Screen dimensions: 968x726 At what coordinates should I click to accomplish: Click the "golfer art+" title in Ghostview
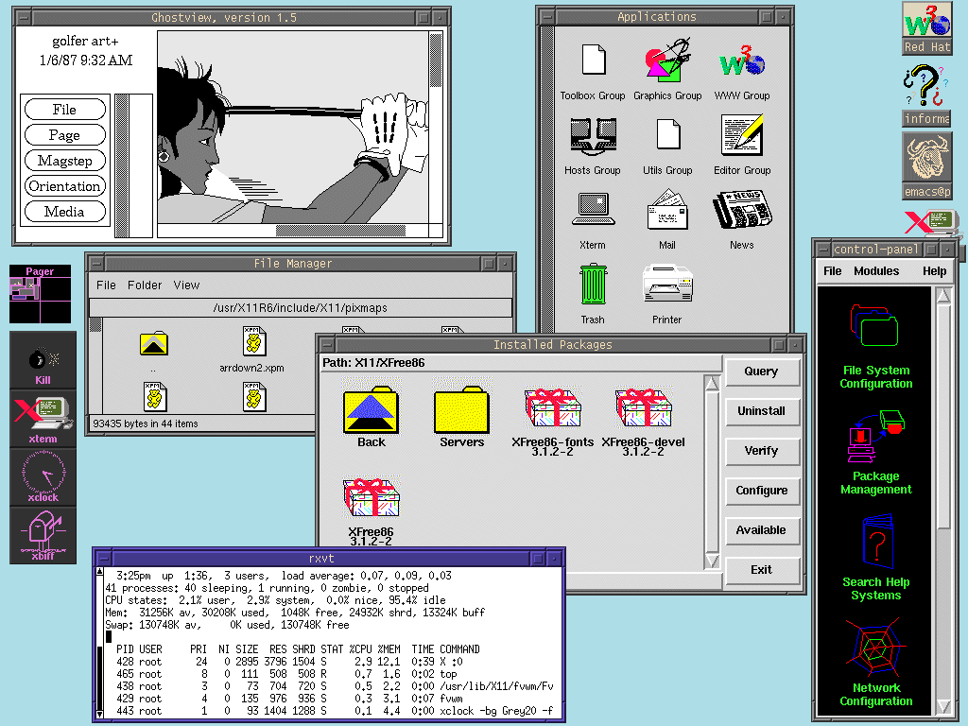(x=85, y=41)
